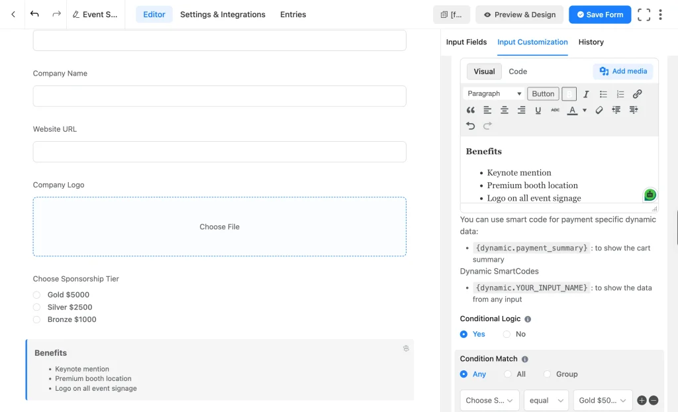This screenshot has width=678, height=412.
Task: Click the Condition Match info icon
Action: 524,359
